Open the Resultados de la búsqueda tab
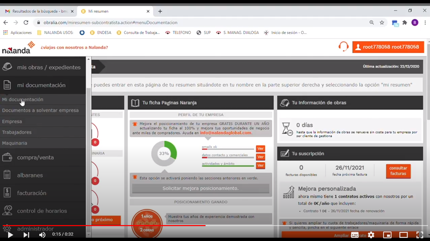The width and height of the screenshot is (430, 241). coord(37,11)
